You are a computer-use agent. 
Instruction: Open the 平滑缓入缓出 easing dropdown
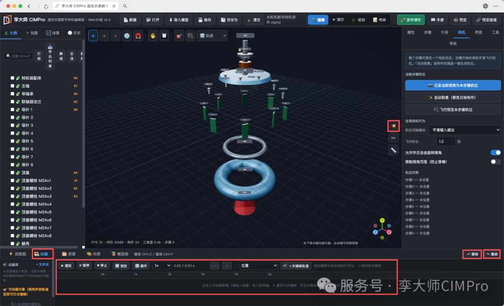point(465,130)
